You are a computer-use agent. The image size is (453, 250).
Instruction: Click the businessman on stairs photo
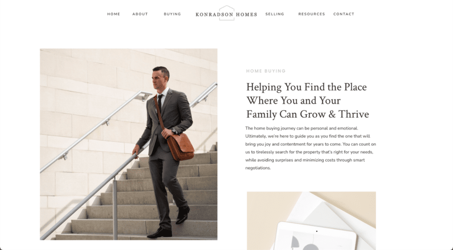(x=129, y=144)
